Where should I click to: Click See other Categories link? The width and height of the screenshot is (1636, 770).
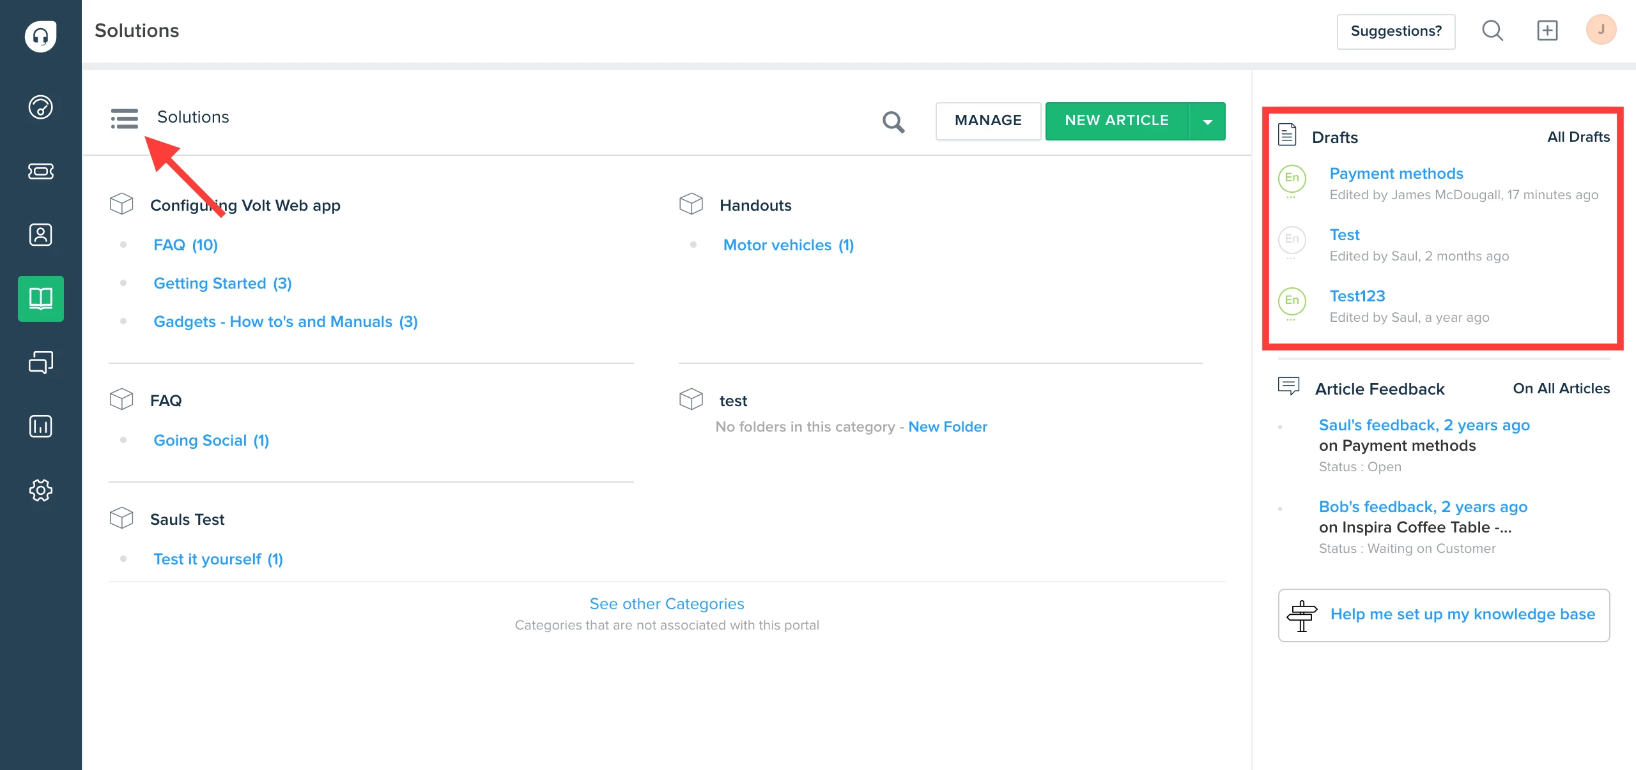click(x=667, y=604)
